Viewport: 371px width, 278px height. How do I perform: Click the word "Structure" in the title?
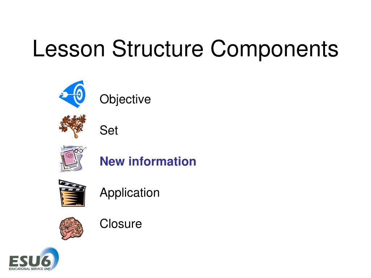point(158,49)
